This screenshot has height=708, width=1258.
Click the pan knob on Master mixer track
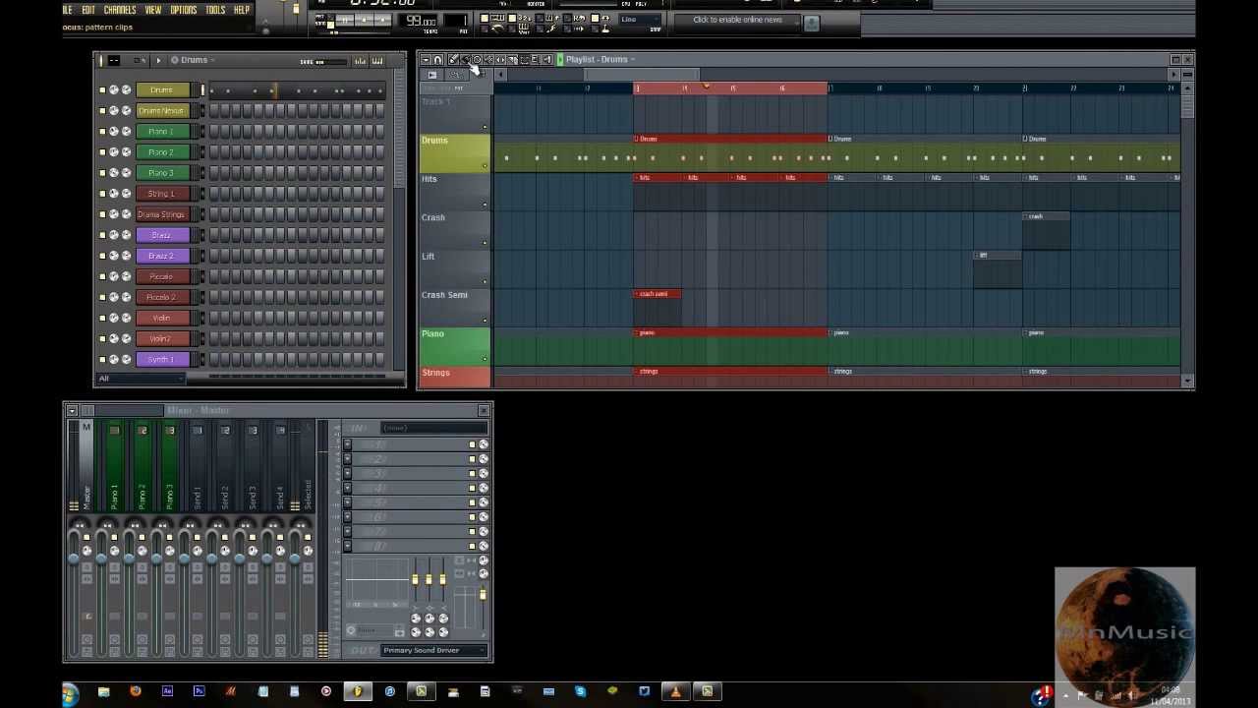pos(86,551)
